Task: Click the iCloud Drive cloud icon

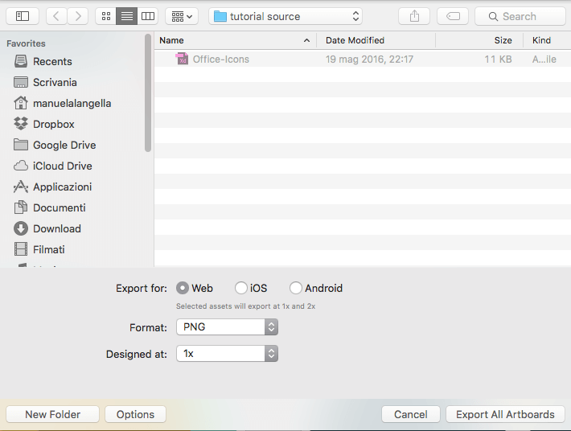Action: click(21, 166)
